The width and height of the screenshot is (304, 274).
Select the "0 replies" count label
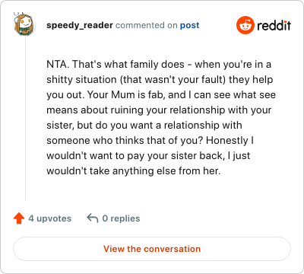(121, 218)
